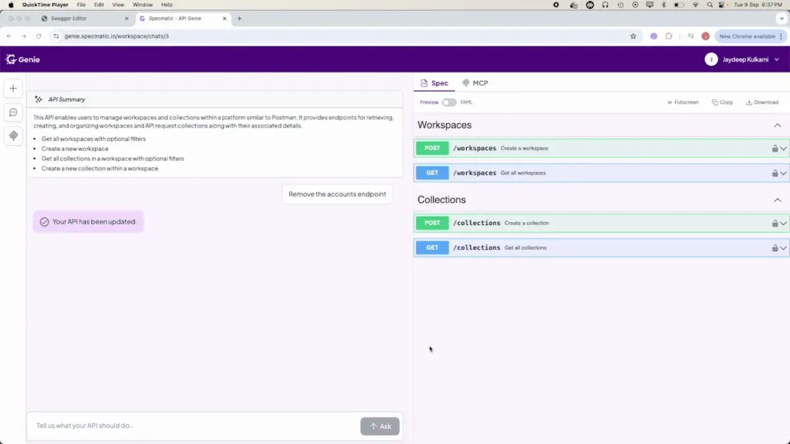Collapse the Workspaces section
The width and height of the screenshot is (790, 444).
[x=777, y=125]
